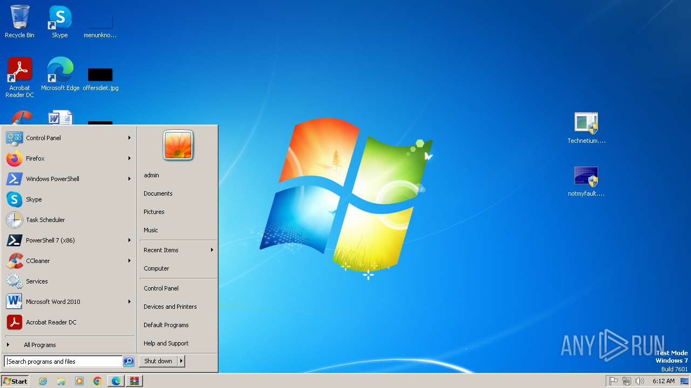Click the Control Panel icon in pinned list
This screenshot has width=691, height=388.
(14, 138)
